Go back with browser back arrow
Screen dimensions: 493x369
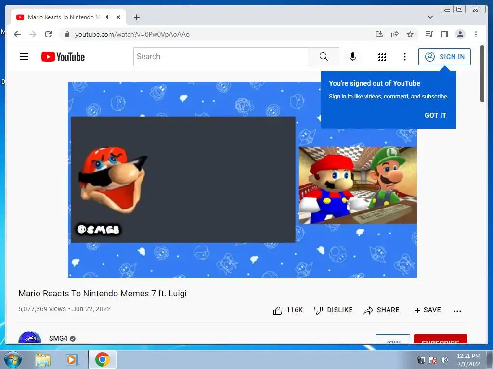[17, 34]
